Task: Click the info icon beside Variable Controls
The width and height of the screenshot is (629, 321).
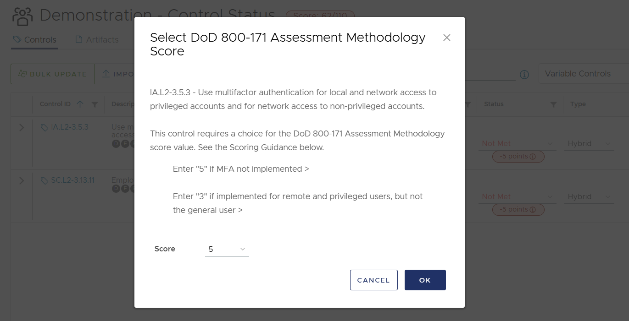Action: pos(524,74)
